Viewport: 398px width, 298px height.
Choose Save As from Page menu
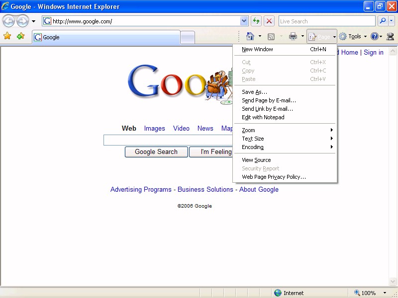pos(285,92)
